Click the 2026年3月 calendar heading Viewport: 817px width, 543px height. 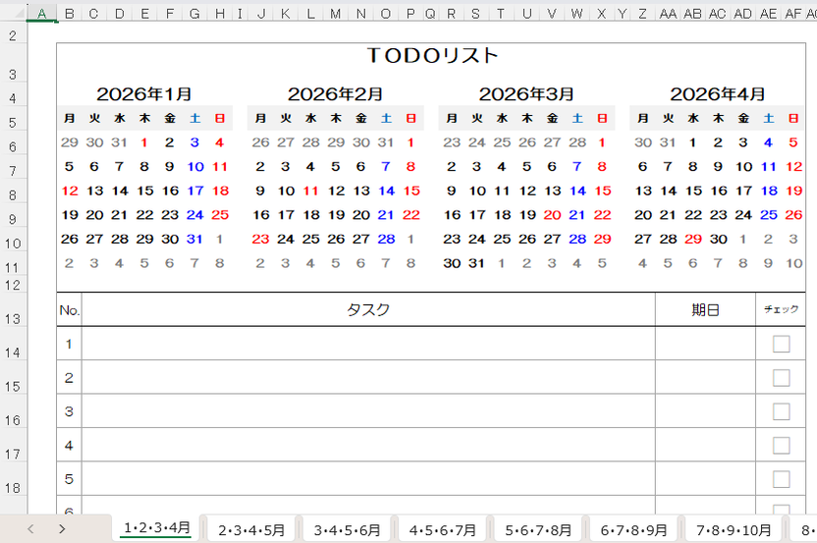(x=526, y=94)
